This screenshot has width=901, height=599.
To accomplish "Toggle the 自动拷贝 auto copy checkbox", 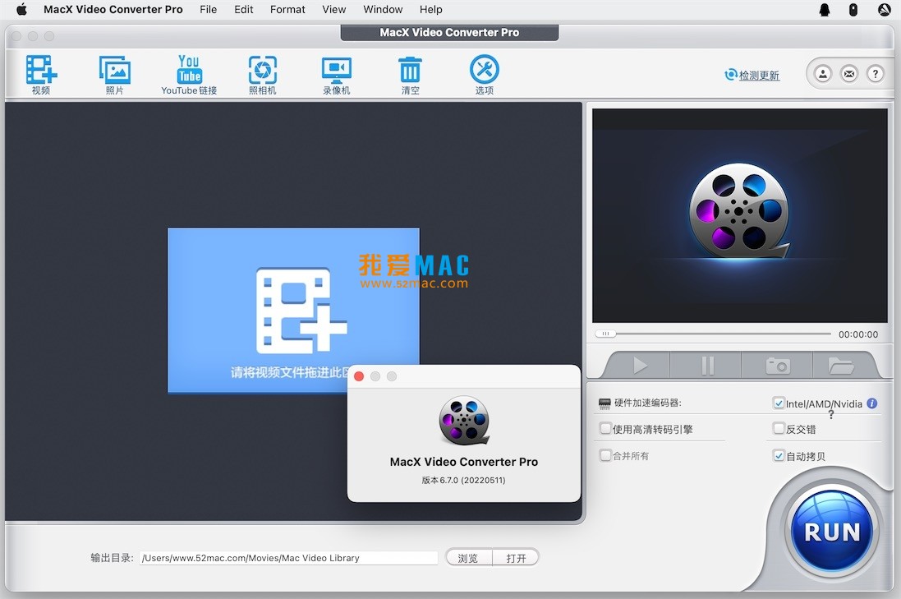I will [x=779, y=456].
